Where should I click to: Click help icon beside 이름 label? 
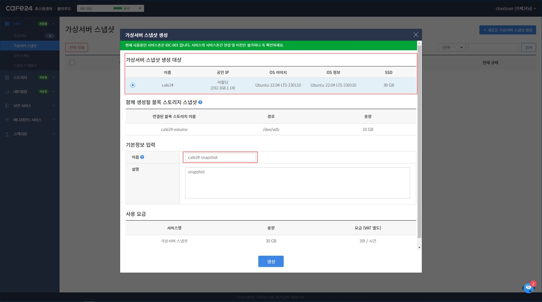point(142,157)
